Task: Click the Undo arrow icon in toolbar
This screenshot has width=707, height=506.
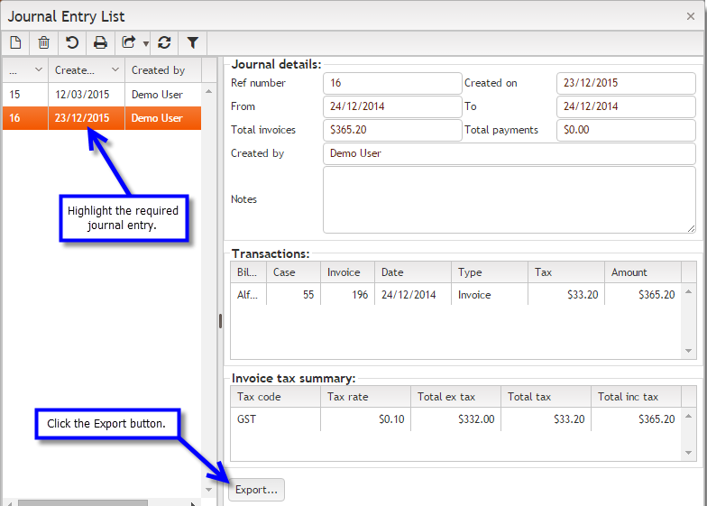Action: [72, 42]
